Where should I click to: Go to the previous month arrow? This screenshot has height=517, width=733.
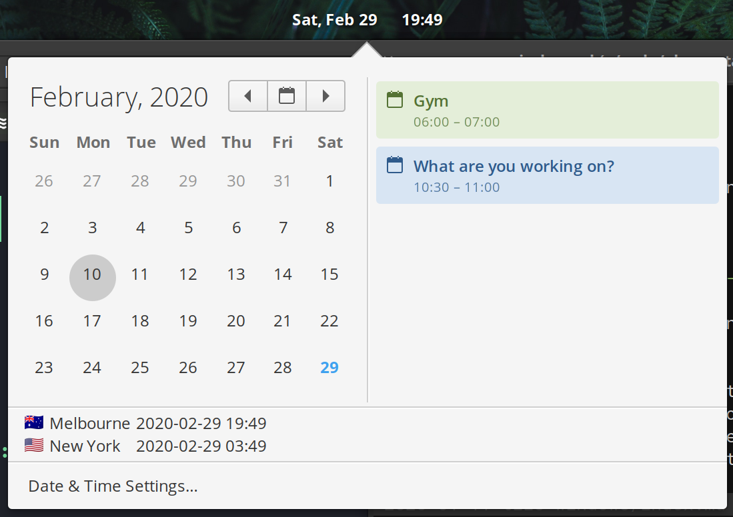coord(247,96)
